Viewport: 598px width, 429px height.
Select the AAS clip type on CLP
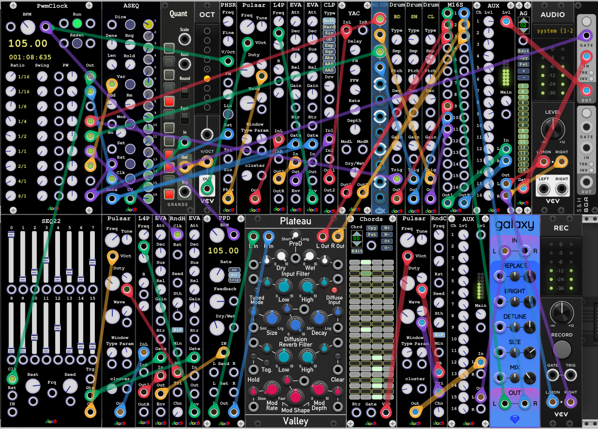[x=329, y=70]
